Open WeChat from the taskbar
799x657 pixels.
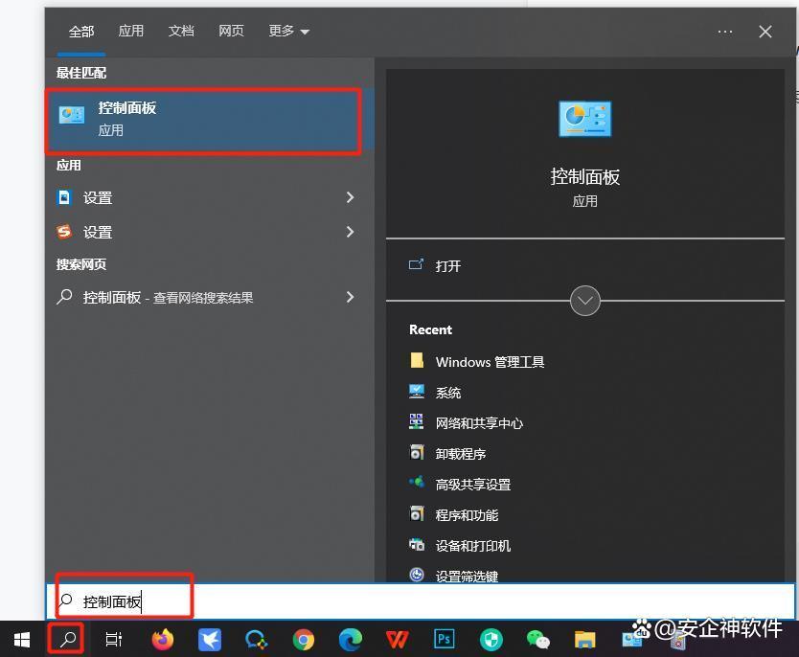pos(538,640)
